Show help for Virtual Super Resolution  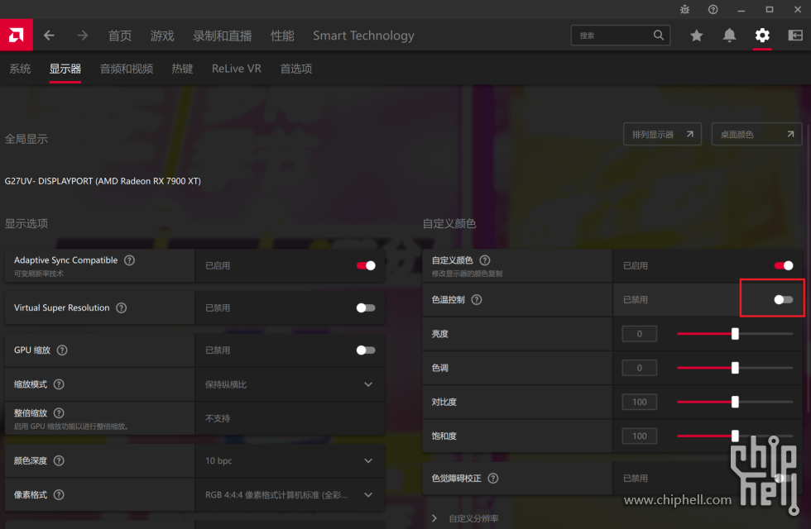(121, 307)
